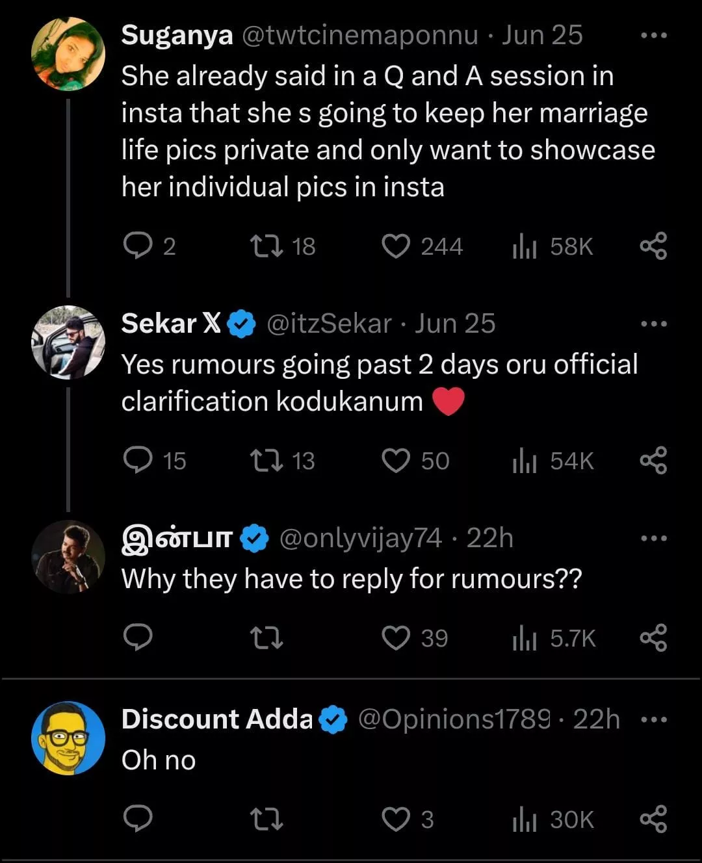Like the 'Why they have to reply' tweet
702x863 pixels.
396,638
